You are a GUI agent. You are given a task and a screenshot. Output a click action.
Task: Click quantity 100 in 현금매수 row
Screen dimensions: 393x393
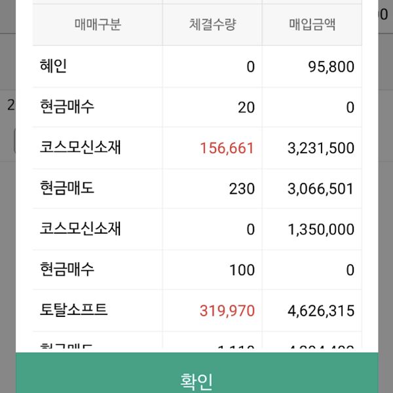(242, 270)
